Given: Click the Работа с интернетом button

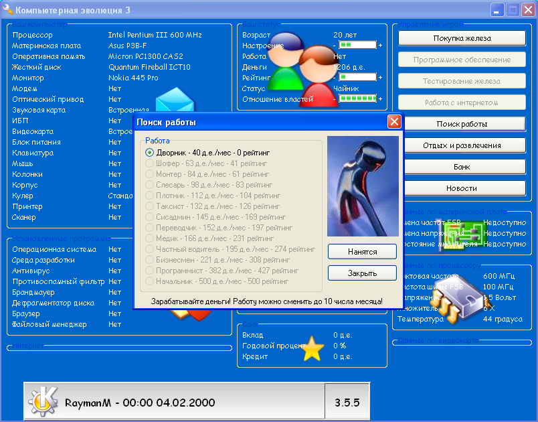Looking at the screenshot, I should pos(462,102).
